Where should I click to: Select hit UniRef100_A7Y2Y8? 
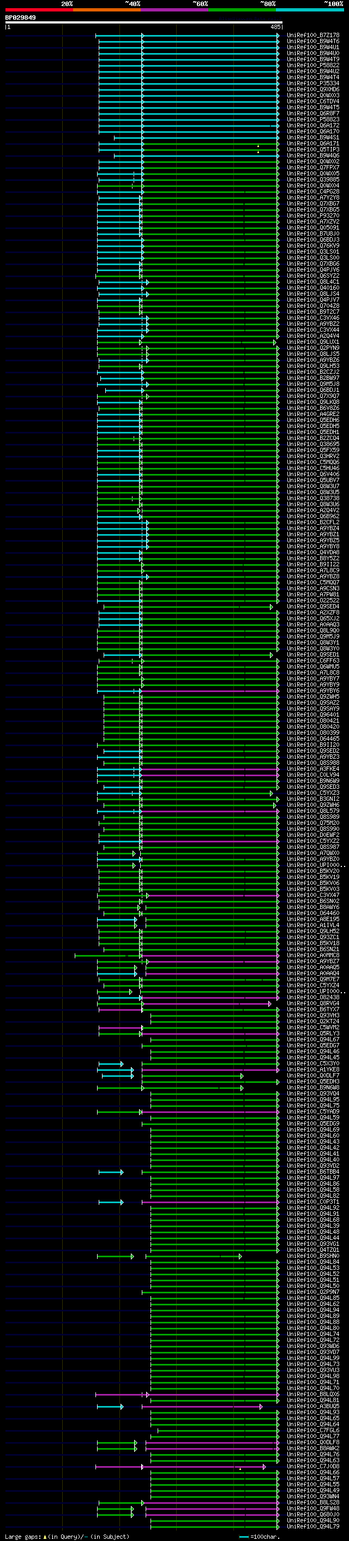pos(313,198)
